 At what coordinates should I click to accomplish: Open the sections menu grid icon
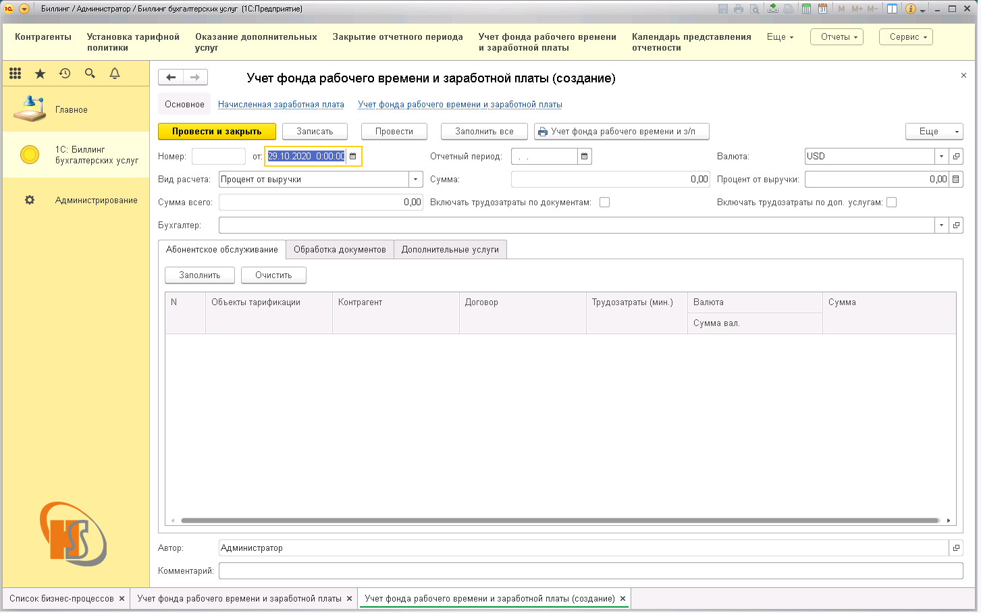click(x=15, y=74)
